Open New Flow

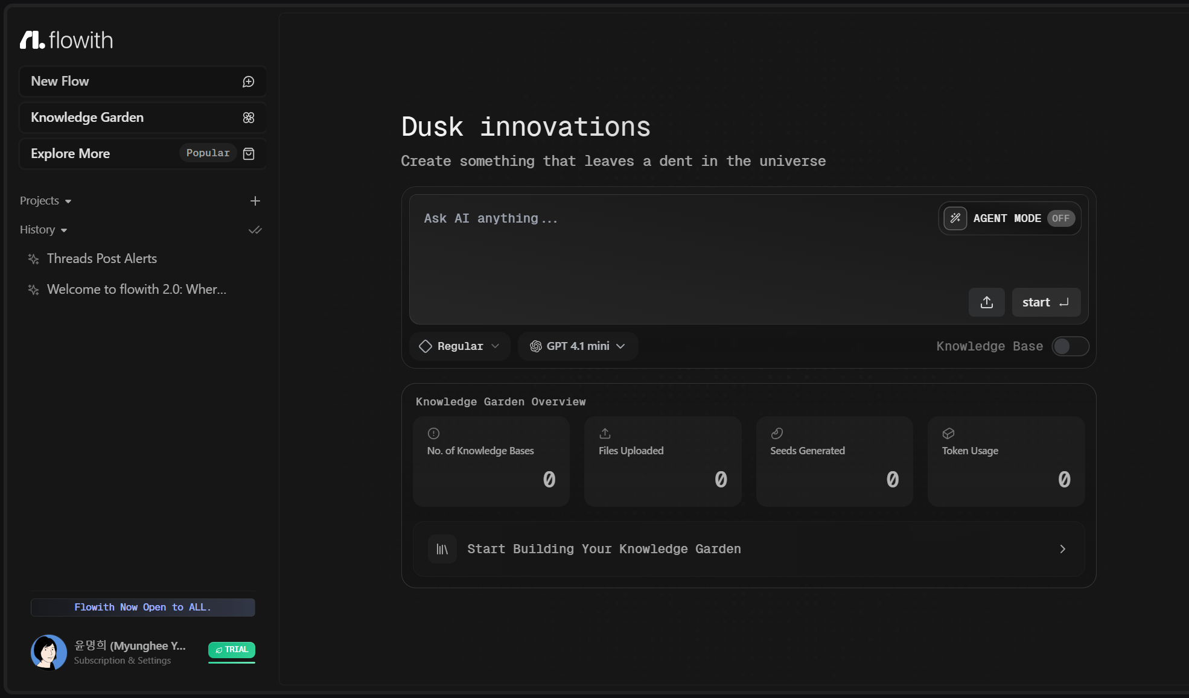(142, 81)
